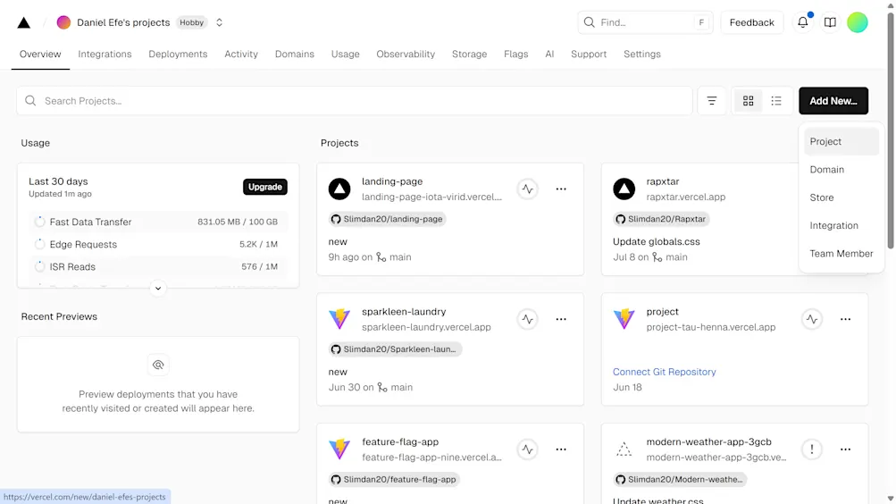Open feature-flag-app Vite logo
This screenshot has height=504, width=896.
click(339, 449)
